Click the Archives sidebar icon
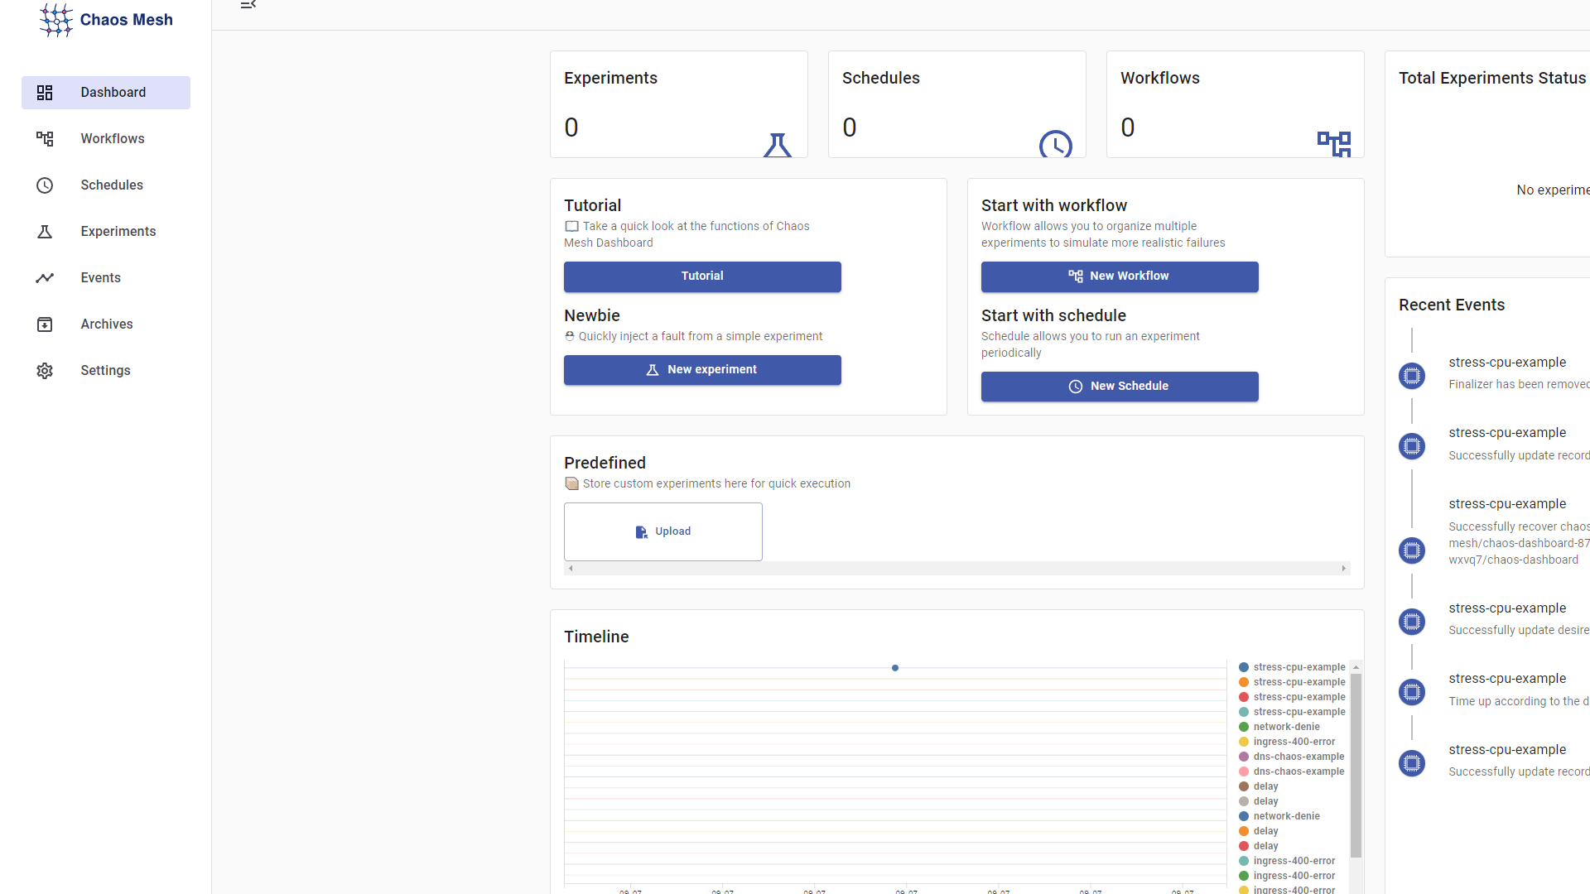The width and height of the screenshot is (1590, 894). pyautogui.click(x=45, y=324)
